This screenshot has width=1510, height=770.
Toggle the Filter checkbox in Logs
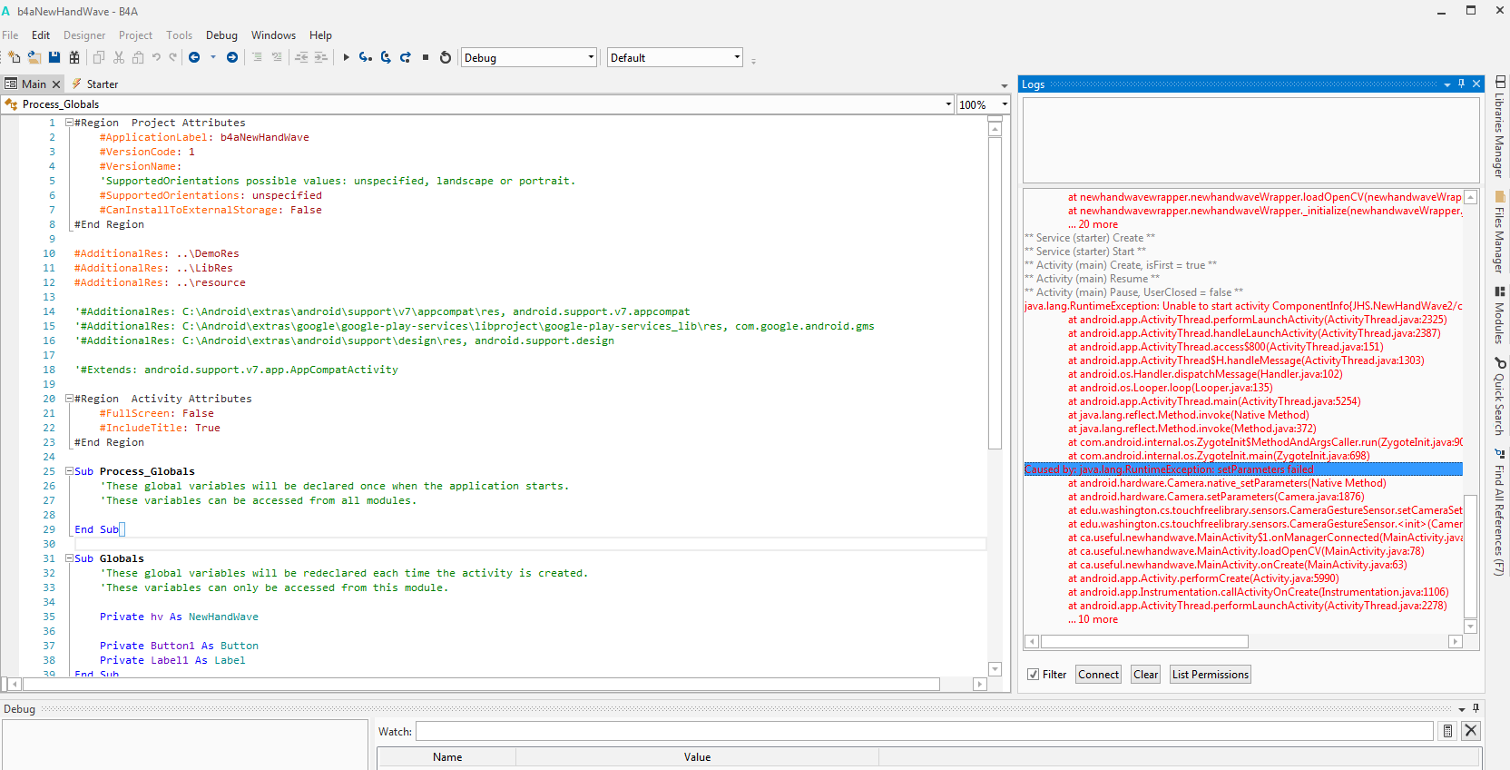1033,675
